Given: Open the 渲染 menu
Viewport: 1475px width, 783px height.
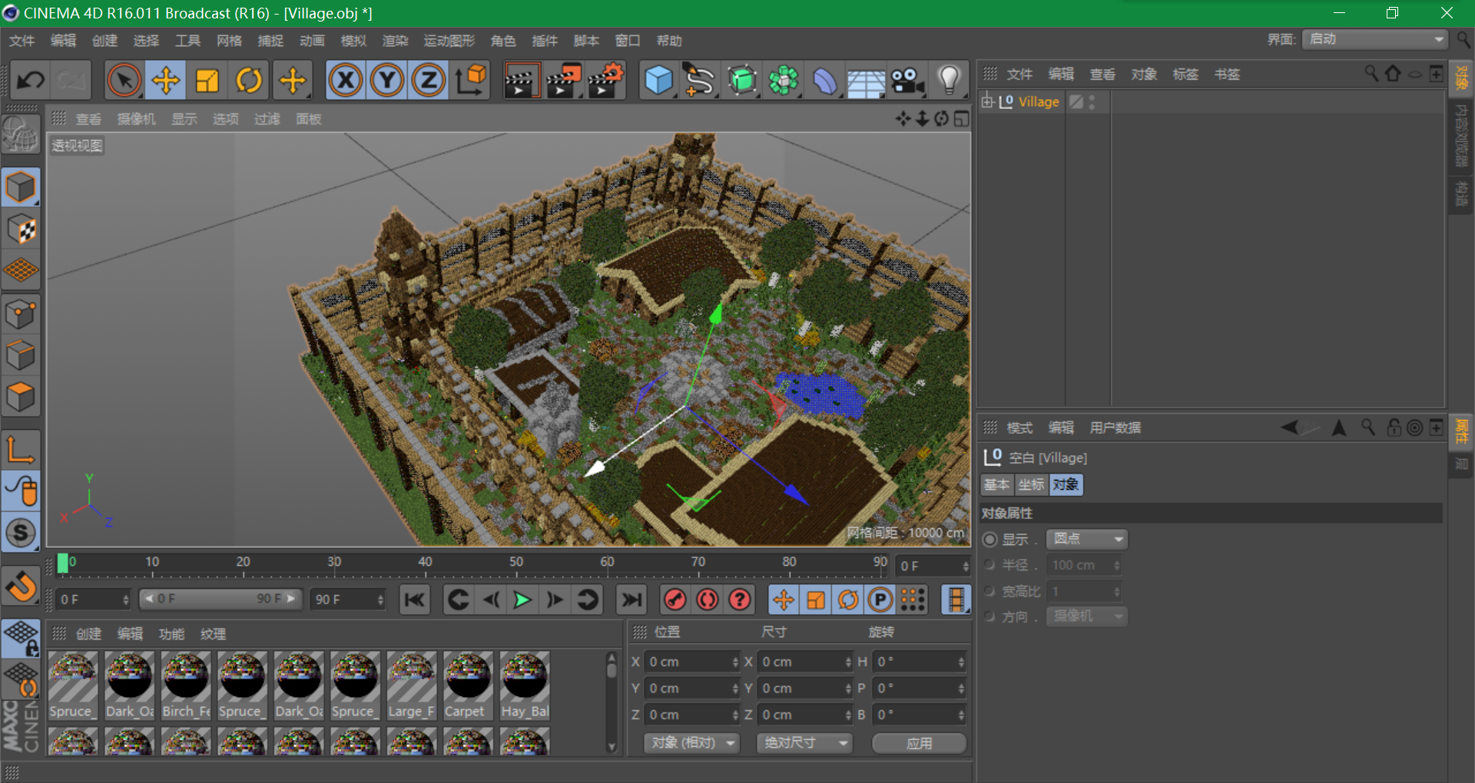Looking at the screenshot, I should click(395, 41).
